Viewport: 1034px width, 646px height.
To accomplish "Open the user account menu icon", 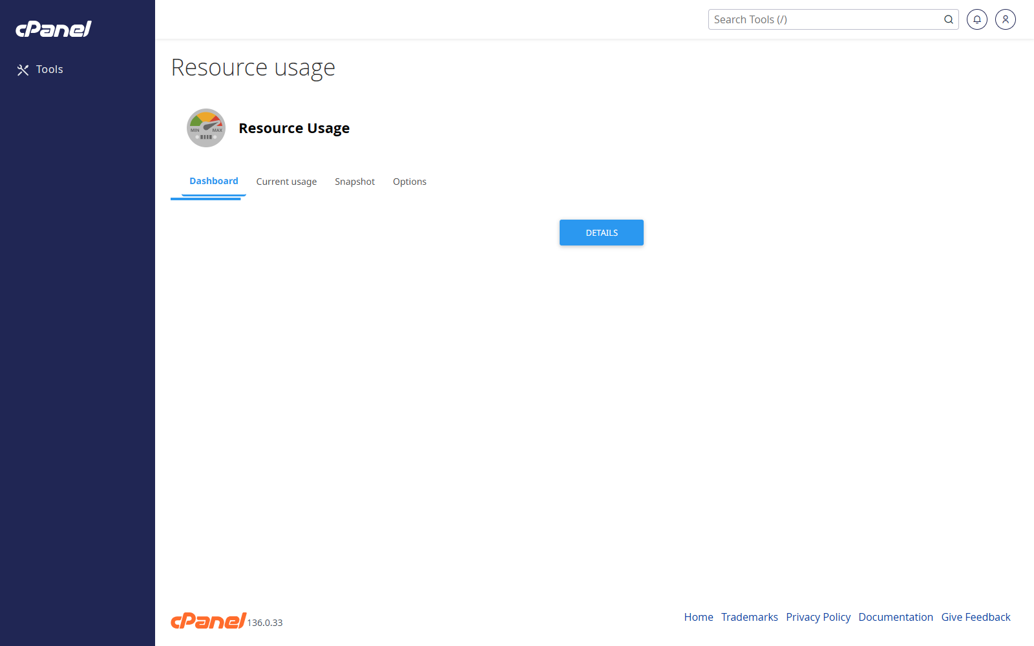I will [1006, 19].
